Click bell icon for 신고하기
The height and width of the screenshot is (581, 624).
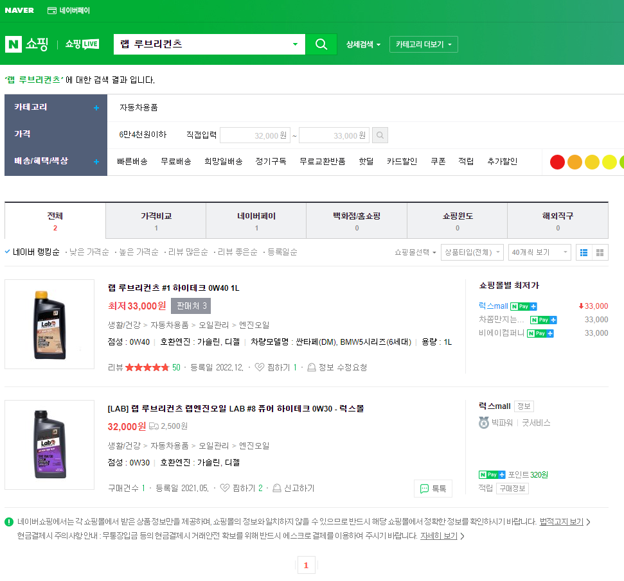coord(277,487)
